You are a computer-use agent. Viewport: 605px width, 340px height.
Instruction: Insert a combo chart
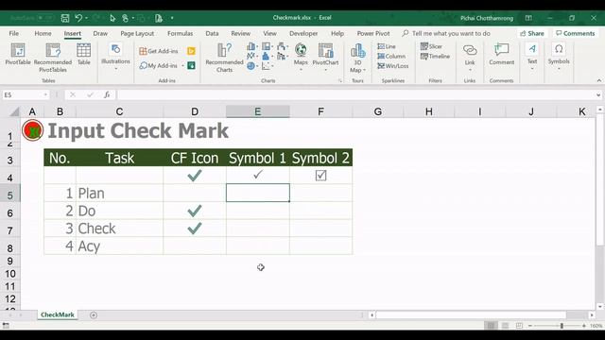pos(282,57)
